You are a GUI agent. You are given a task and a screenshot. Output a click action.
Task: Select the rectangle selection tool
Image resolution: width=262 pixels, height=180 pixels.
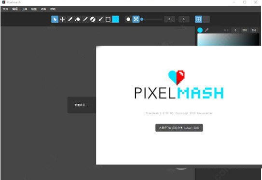tap(108, 19)
